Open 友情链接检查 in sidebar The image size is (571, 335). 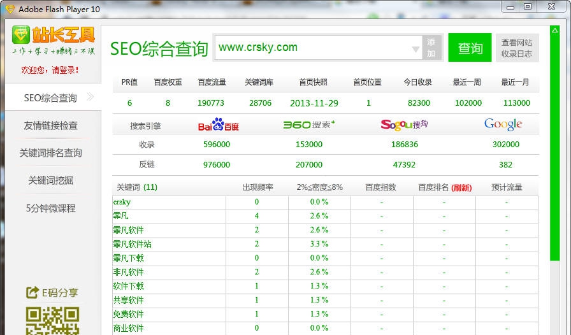click(50, 125)
